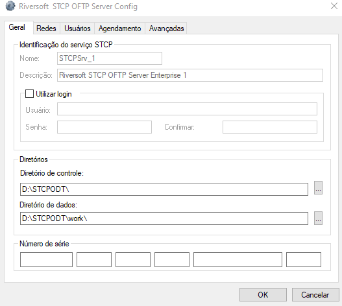This screenshot has height=306, width=342.
Task: Click the Riversoft gear icon in title bar
Action: (x=10, y=6)
